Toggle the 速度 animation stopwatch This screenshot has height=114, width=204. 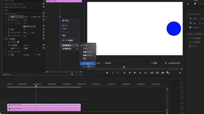(x=9, y=55)
